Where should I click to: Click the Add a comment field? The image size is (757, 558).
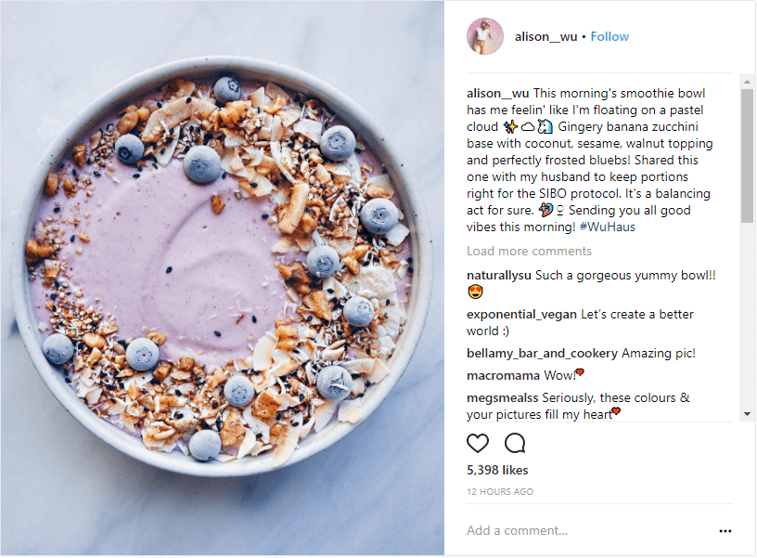click(589, 530)
